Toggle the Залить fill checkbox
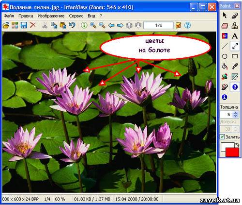The image size is (242, 205). coord(222,137)
